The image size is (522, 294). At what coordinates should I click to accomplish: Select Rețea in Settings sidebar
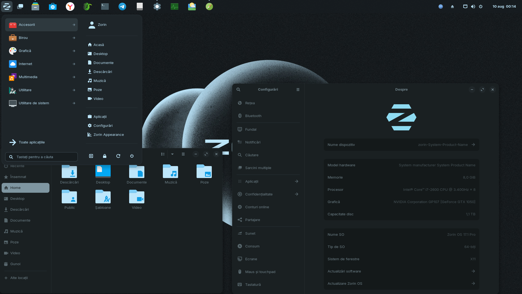tap(268, 103)
